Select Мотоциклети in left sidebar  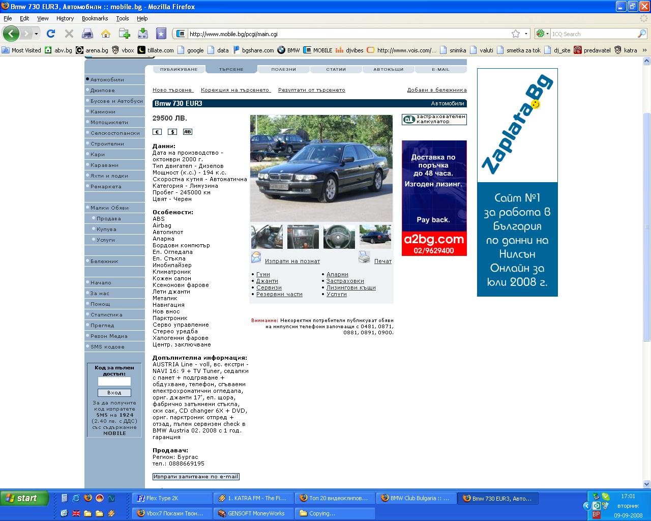pos(109,122)
